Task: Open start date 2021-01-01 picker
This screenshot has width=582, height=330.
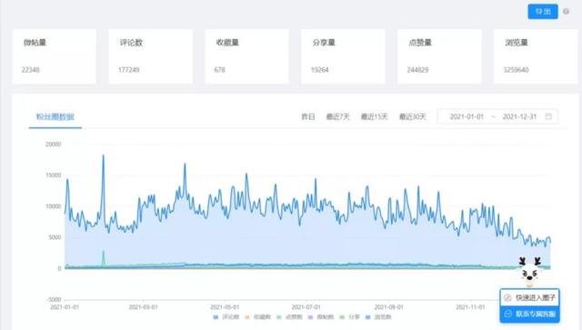Action: pyautogui.click(x=467, y=116)
